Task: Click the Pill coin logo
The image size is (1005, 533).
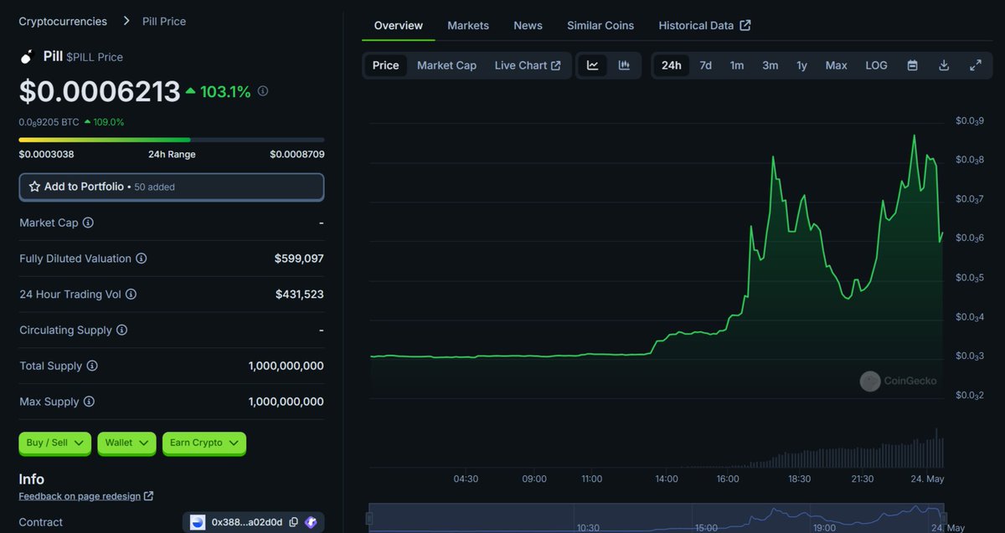Action: [27, 57]
